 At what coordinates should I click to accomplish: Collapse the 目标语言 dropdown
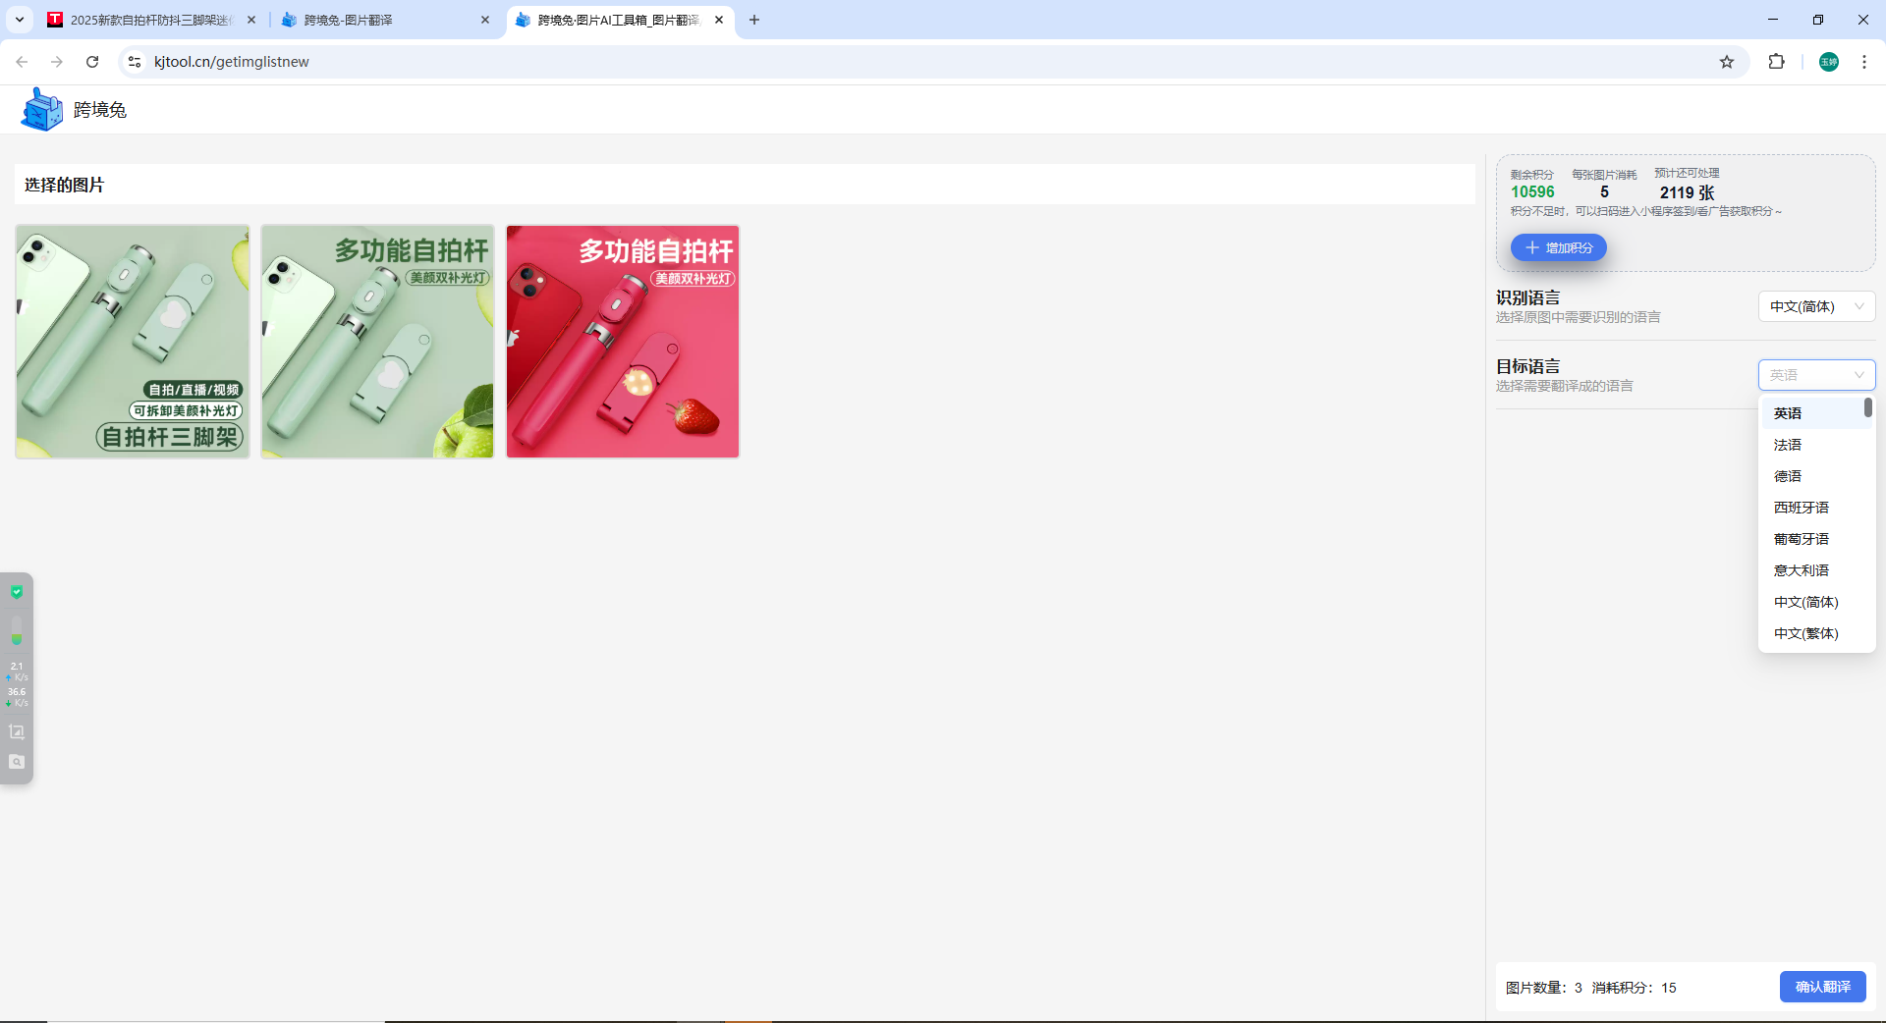(x=1816, y=375)
